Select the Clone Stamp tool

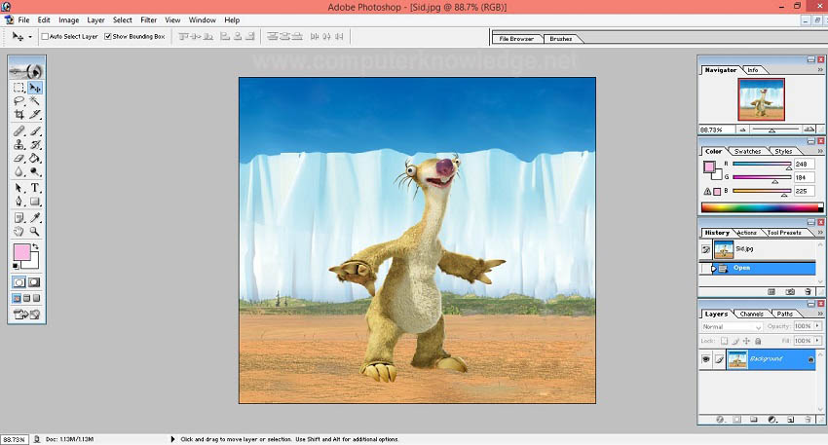coord(19,145)
